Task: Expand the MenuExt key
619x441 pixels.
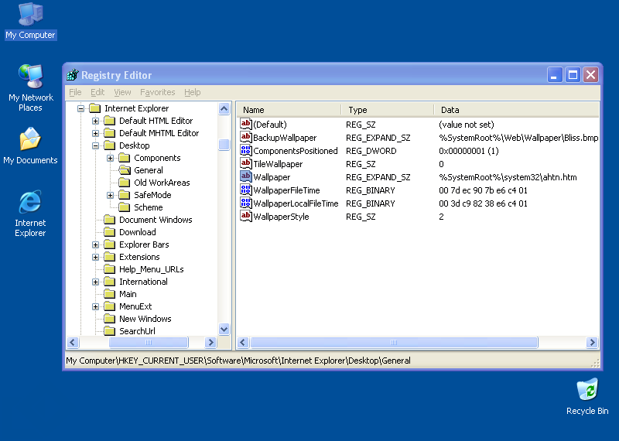Action: click(95, 306)
